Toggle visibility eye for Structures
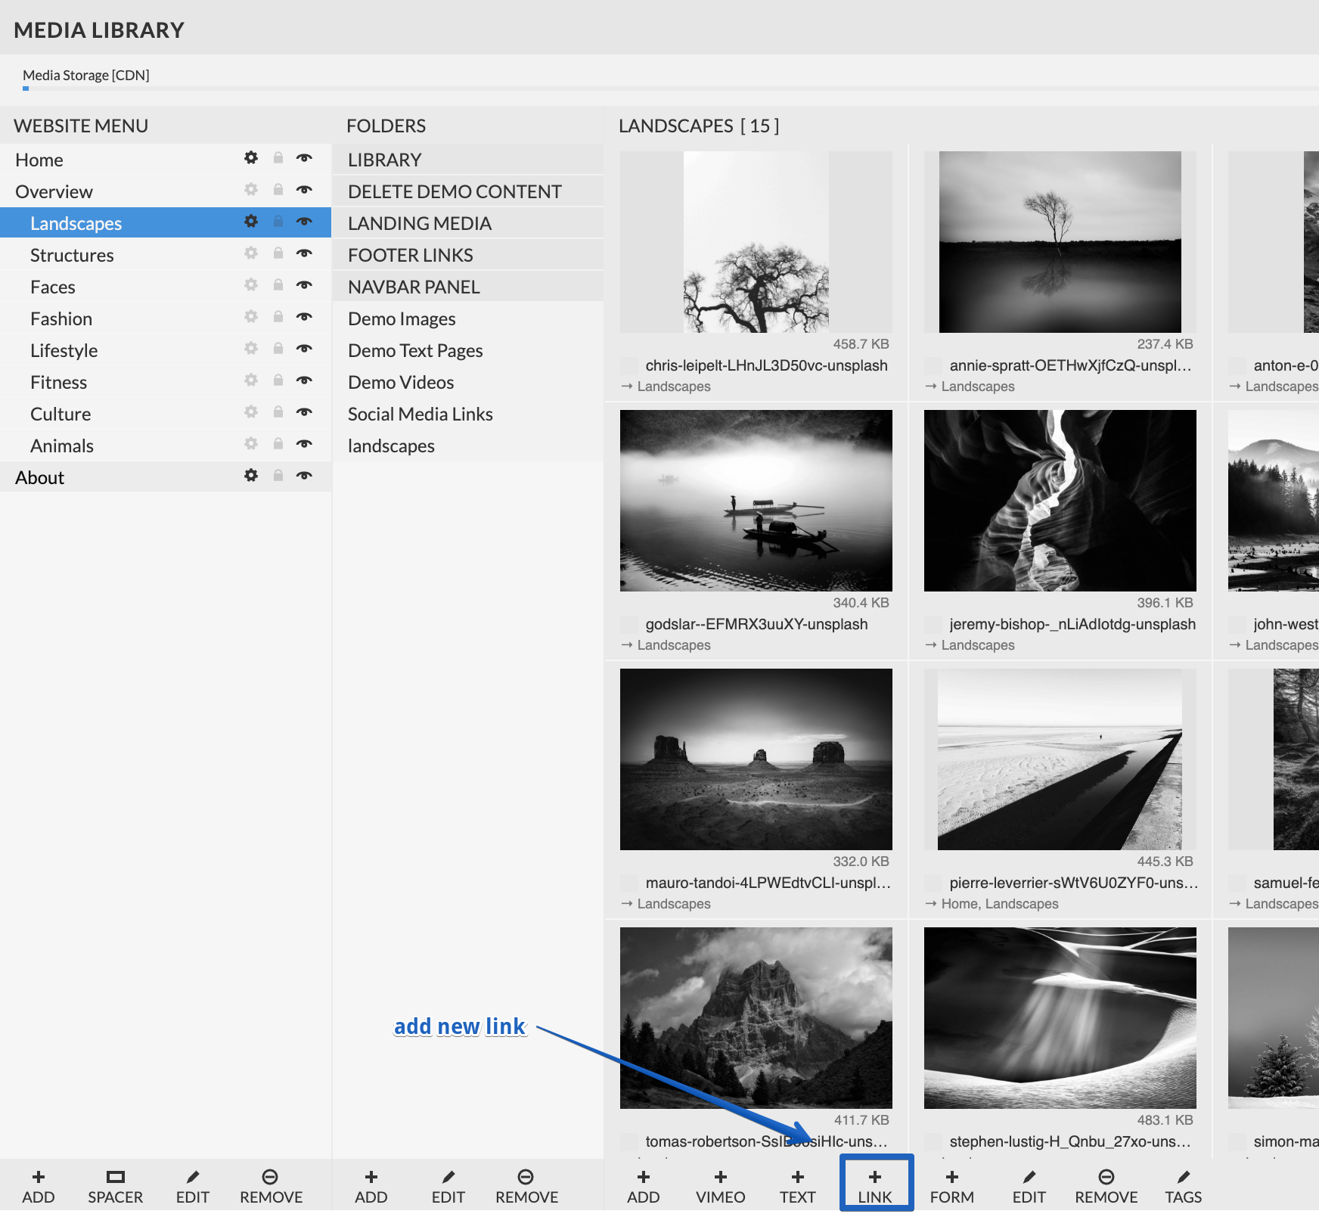This screenshot has width=1319, height=1214. click(304, 253)
